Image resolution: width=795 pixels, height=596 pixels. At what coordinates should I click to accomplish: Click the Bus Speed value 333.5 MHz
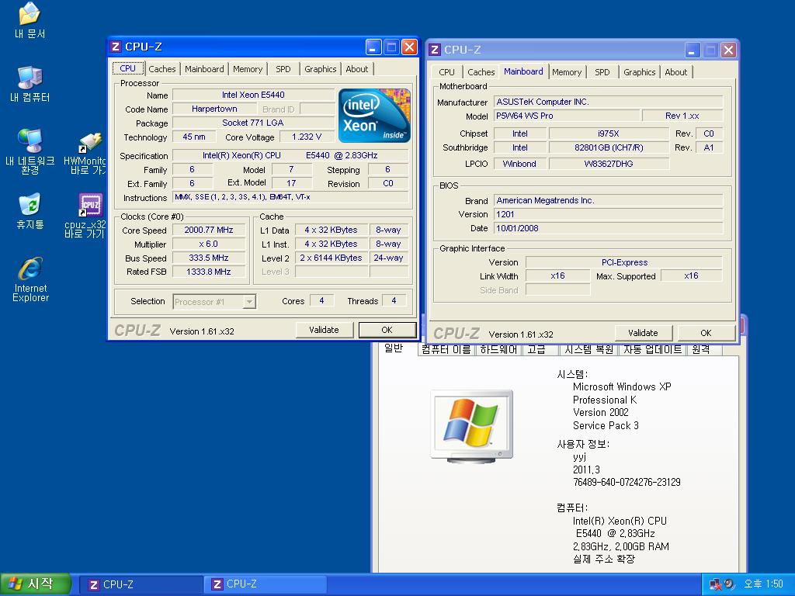tap(208, 258)
